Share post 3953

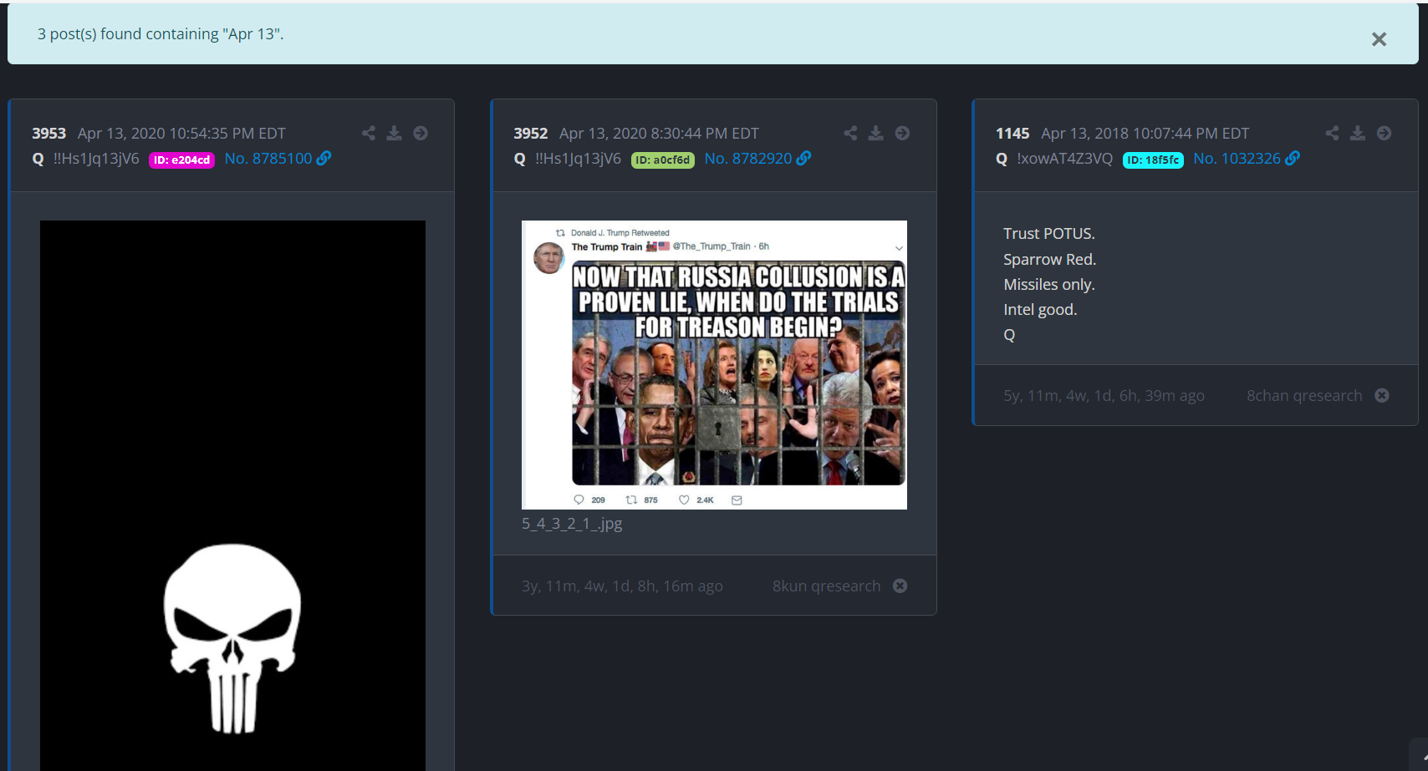pos(369,133)
